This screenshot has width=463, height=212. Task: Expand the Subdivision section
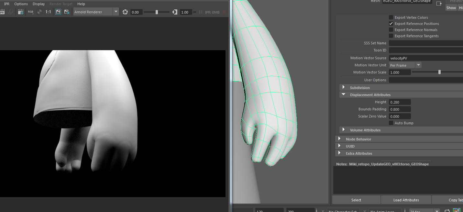pos(344,88)
